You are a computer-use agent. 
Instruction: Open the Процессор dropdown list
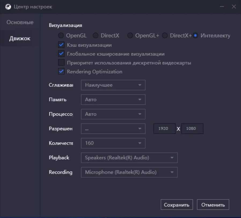(113, 114)
